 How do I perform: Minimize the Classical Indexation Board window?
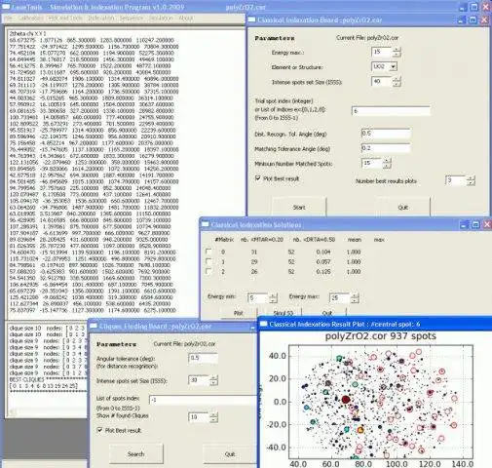click(462, 20)
